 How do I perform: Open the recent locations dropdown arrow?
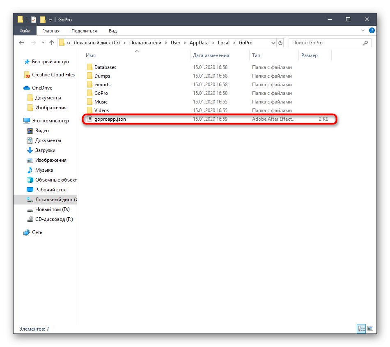[43, 43]
